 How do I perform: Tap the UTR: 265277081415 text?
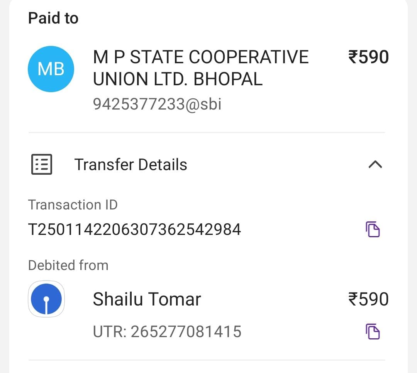point(167,331)
